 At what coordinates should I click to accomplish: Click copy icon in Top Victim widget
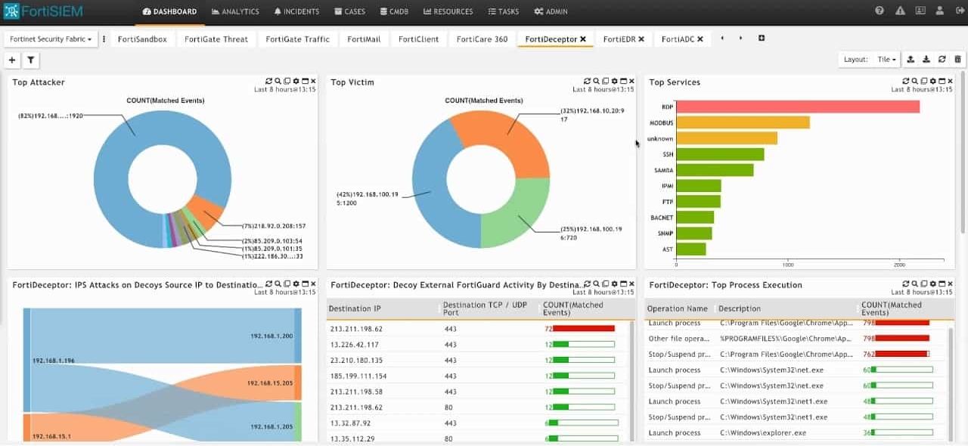tap(605, 81)
